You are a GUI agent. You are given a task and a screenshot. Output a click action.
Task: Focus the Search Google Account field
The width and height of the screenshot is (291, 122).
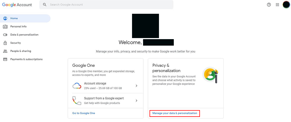[106, 5]
